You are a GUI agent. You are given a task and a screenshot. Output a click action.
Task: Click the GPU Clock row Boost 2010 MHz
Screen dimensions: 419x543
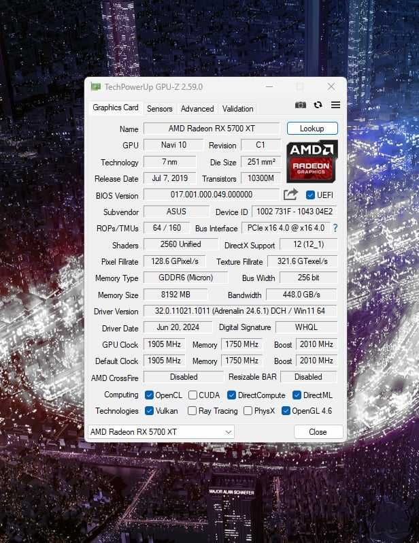(316, 344)
